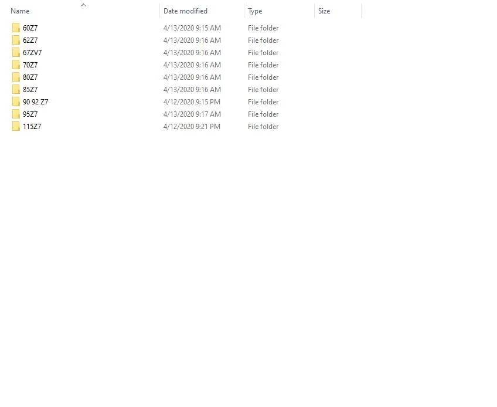Click the File folder type of 95Z7
Viewport: 497px width, 407px height.
click(263, 114)
